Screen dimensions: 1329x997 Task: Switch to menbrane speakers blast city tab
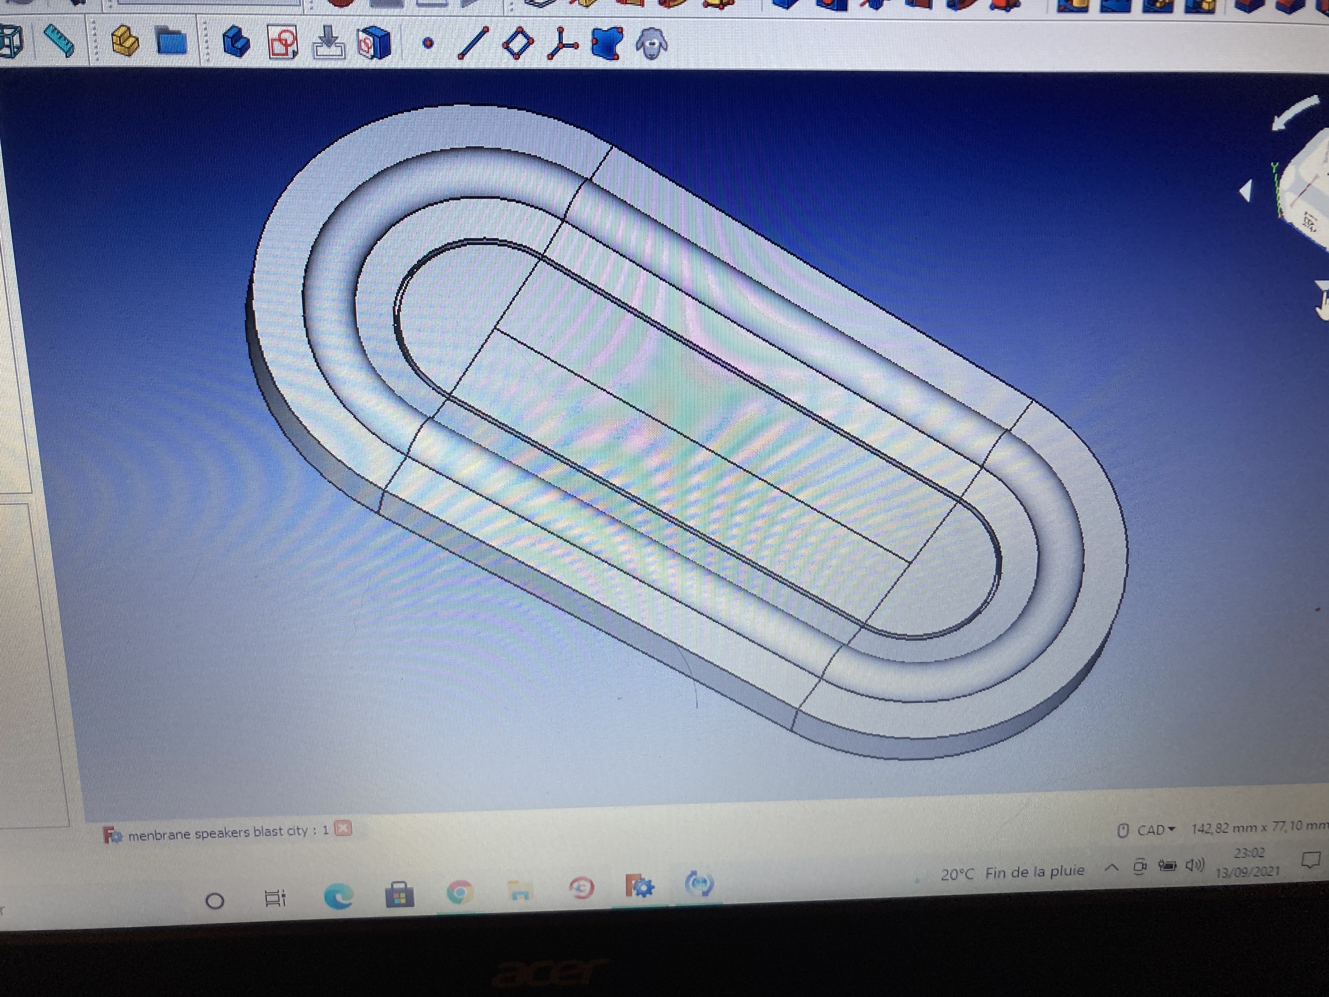click(x=225, y=832)
